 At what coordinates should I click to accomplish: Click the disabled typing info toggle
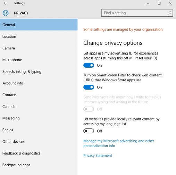click(89, 109)
